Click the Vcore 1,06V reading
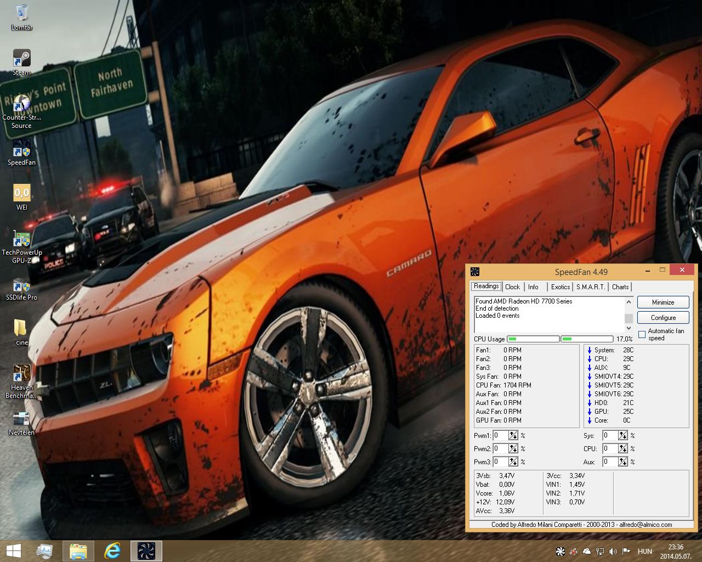Screen dimensions: 702x562 pyautogui.click(x=495, y=493)
